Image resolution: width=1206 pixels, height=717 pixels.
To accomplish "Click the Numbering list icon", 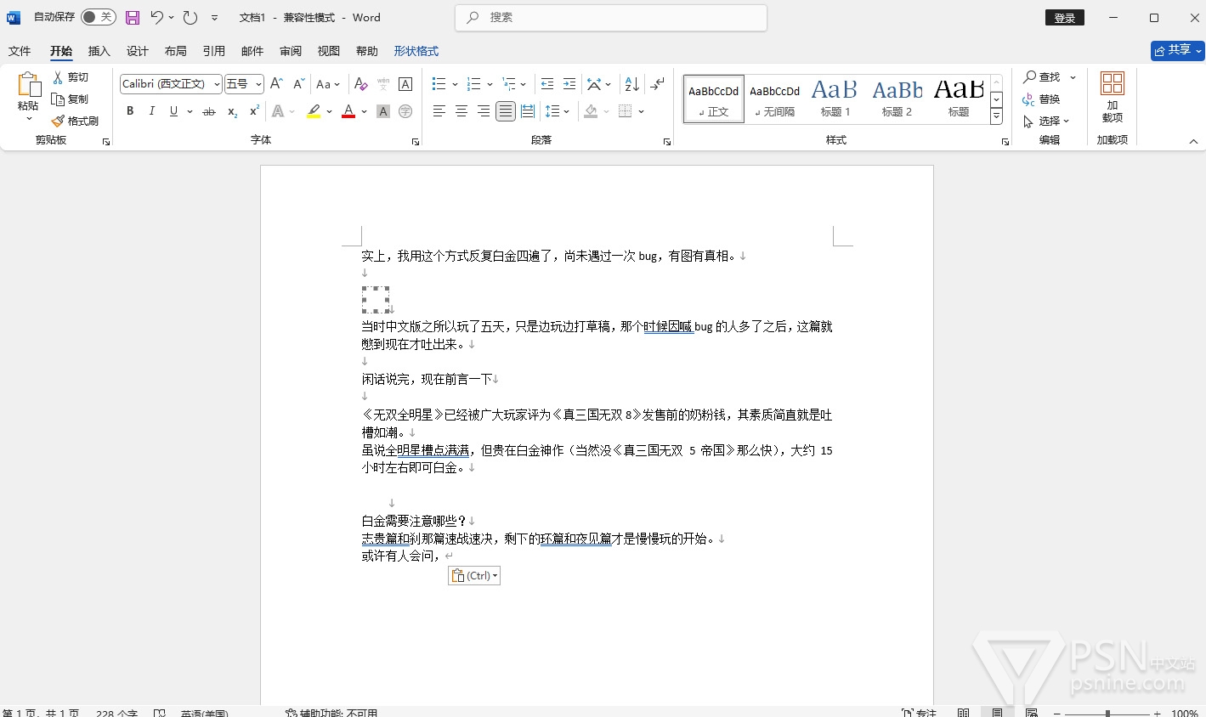I will pos(474,84).
